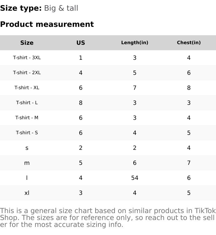This screenshot has height=235, width=216.
Task: Click the Chest(in) column header
Action: tap(189, 43)
